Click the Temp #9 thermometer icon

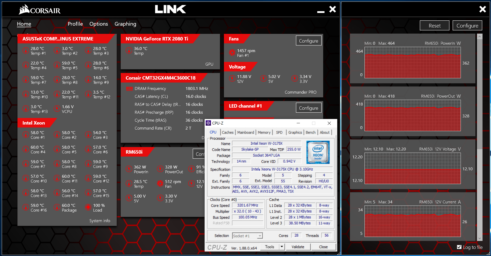(88, 79)
